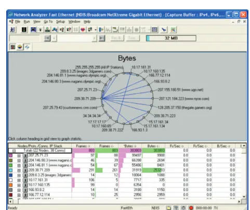Click the light bulb toolbar icon
250x210 pixels.
[40, 30]
